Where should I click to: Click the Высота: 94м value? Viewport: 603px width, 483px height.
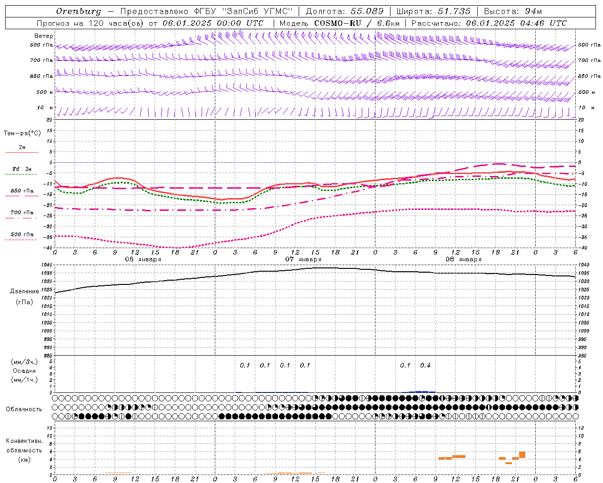[513, 11]
